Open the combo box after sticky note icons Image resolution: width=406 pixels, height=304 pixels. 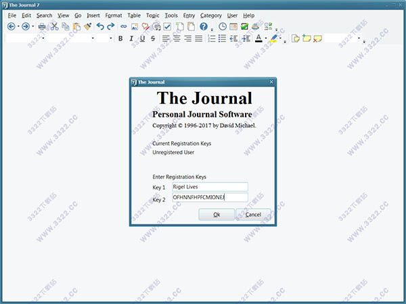coord(342,39)
